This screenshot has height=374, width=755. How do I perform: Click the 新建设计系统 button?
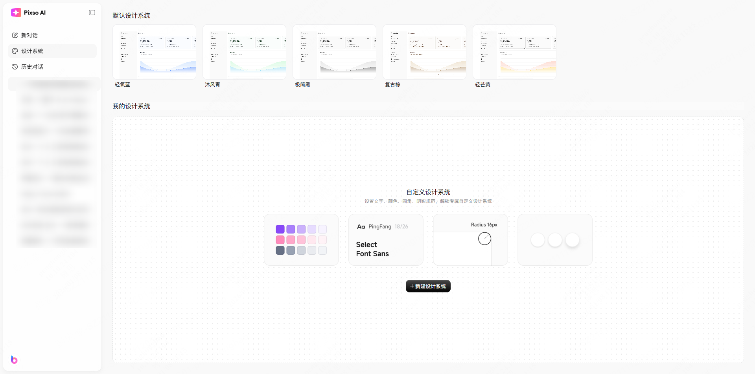428,286
